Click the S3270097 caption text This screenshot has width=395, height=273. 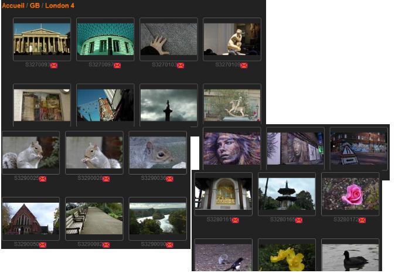[101, 64]
